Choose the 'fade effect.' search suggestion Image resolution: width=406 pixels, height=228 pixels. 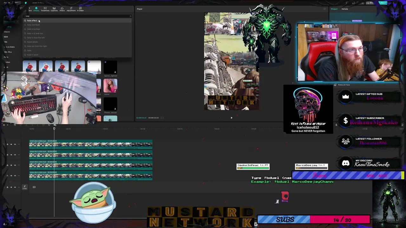77,21
